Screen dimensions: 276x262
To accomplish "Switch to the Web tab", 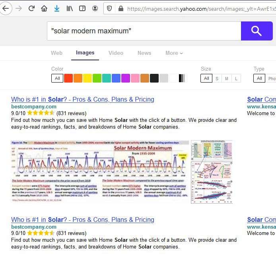I will pyautogui.click(x=56, y=53).
